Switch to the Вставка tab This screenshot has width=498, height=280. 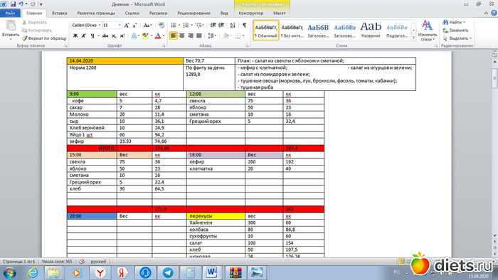tap(59, 13)
